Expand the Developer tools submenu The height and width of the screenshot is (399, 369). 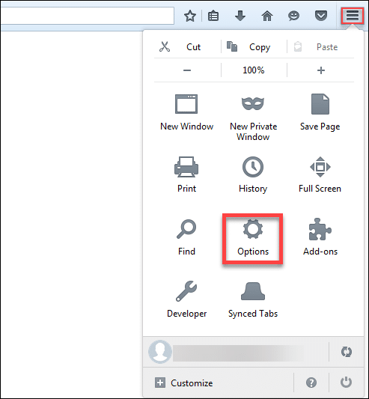click(186, 299)
